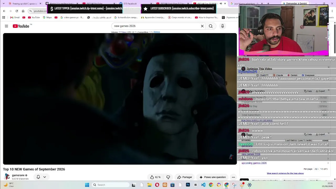Image resolution: width=336 pixels, height=189 pixels.
Task: Open Opera browser from the taskbar
Action: coord(157,185)
